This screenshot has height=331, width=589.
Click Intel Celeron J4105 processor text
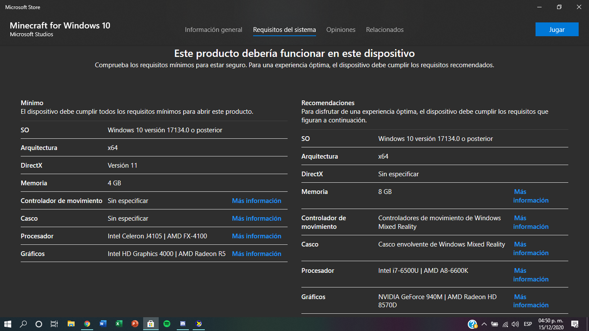click(x=135, y=236)
